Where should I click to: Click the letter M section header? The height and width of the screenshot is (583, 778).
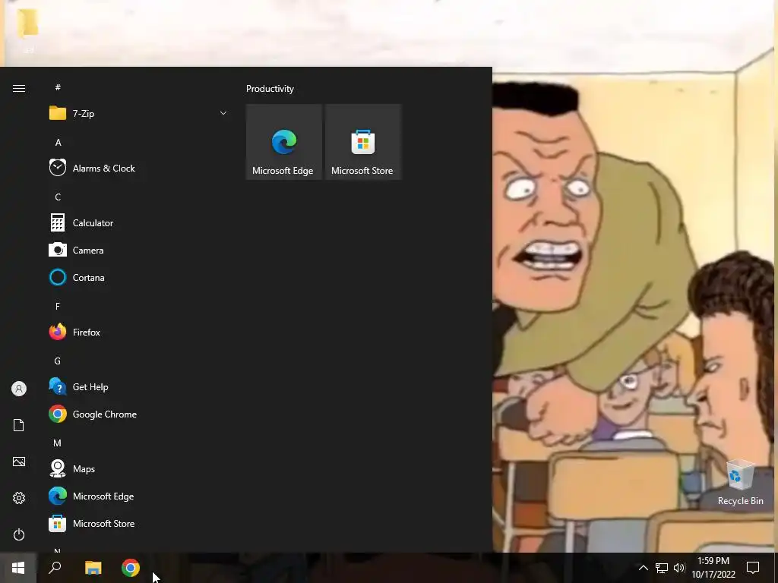(58, 443)
